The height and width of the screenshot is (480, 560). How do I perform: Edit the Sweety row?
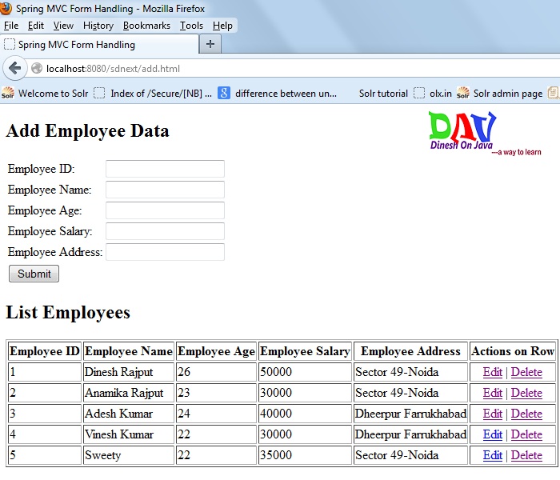pos(493,455)
